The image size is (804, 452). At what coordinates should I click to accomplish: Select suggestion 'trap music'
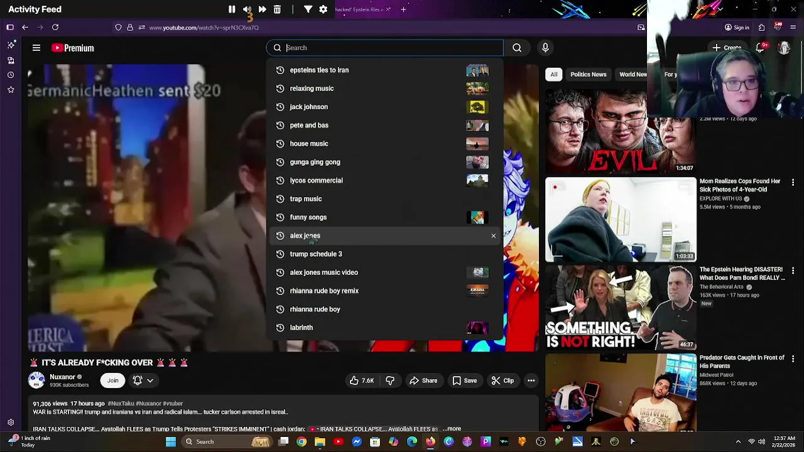tap(384, 199)
